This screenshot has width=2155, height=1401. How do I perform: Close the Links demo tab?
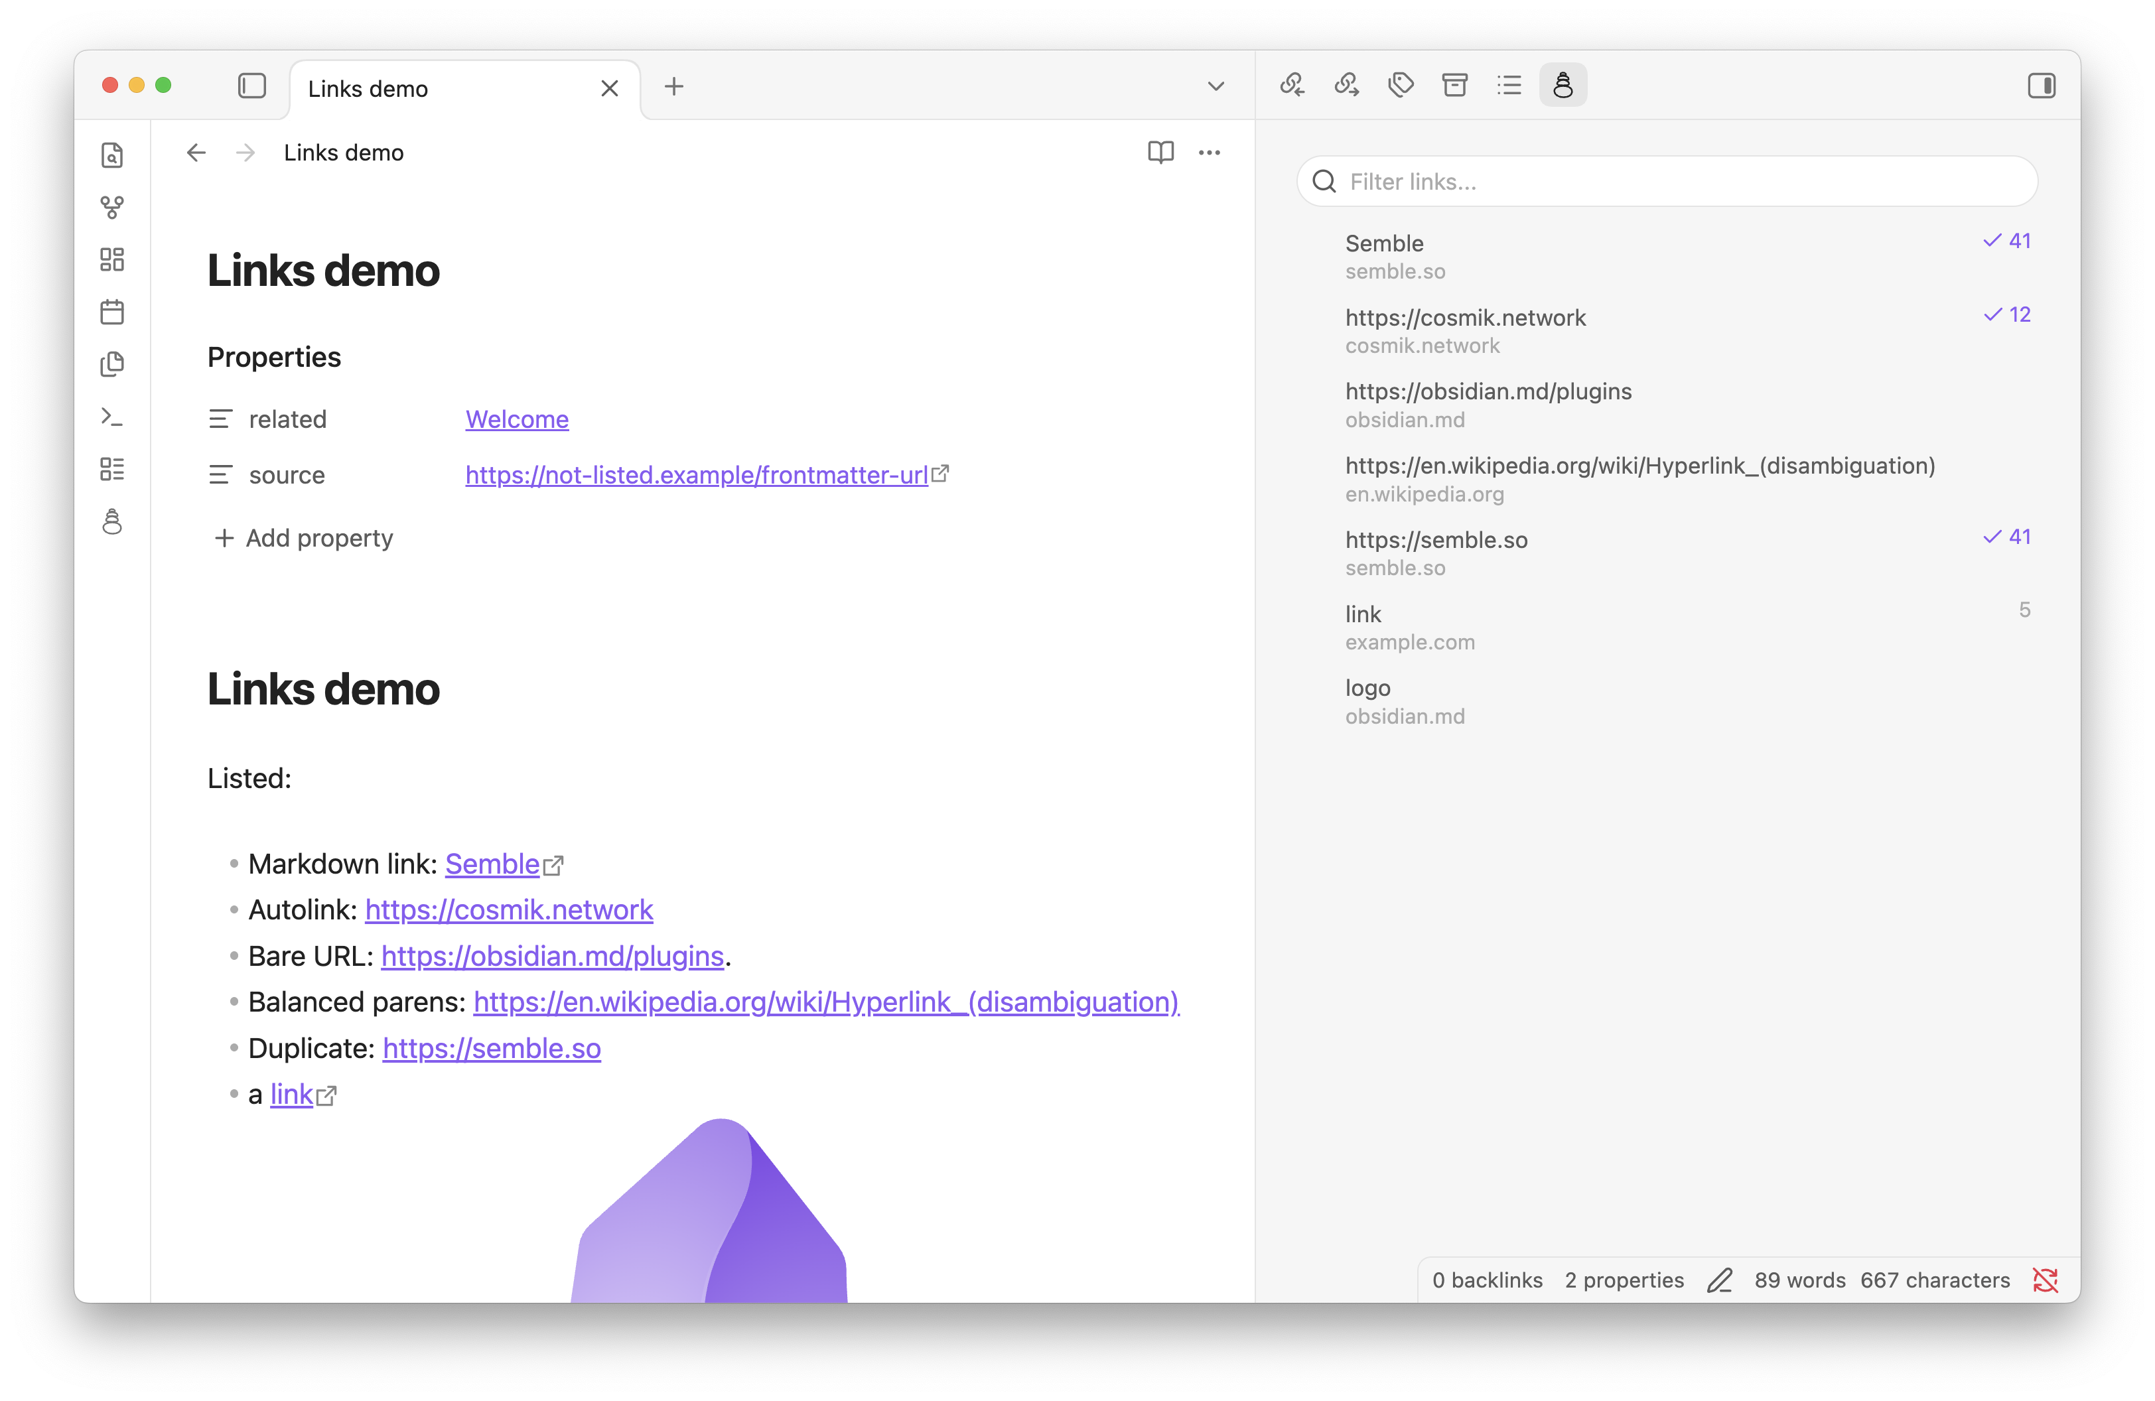pyautogui.click(x=609, y=88)
